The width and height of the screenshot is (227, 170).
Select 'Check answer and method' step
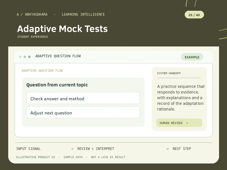pos(83,98)
